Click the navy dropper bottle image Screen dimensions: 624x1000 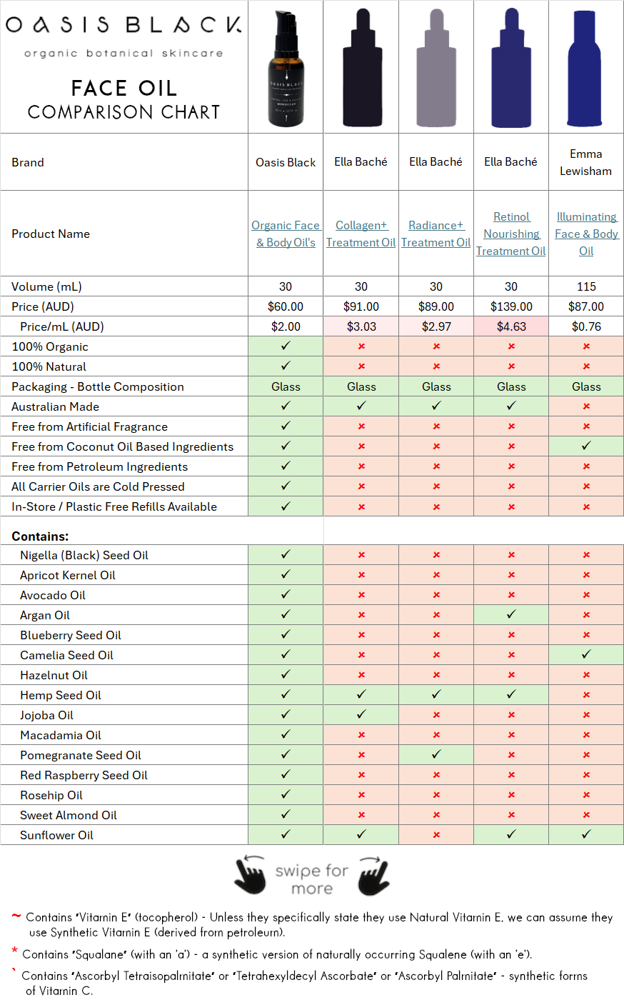(x=511, y=68)
